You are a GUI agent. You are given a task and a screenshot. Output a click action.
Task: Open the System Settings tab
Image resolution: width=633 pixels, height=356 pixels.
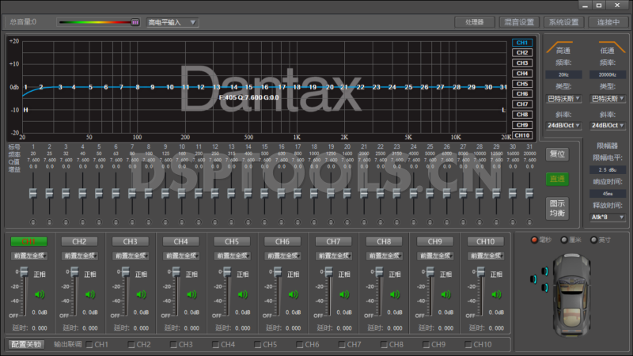[x=563, y=22]
